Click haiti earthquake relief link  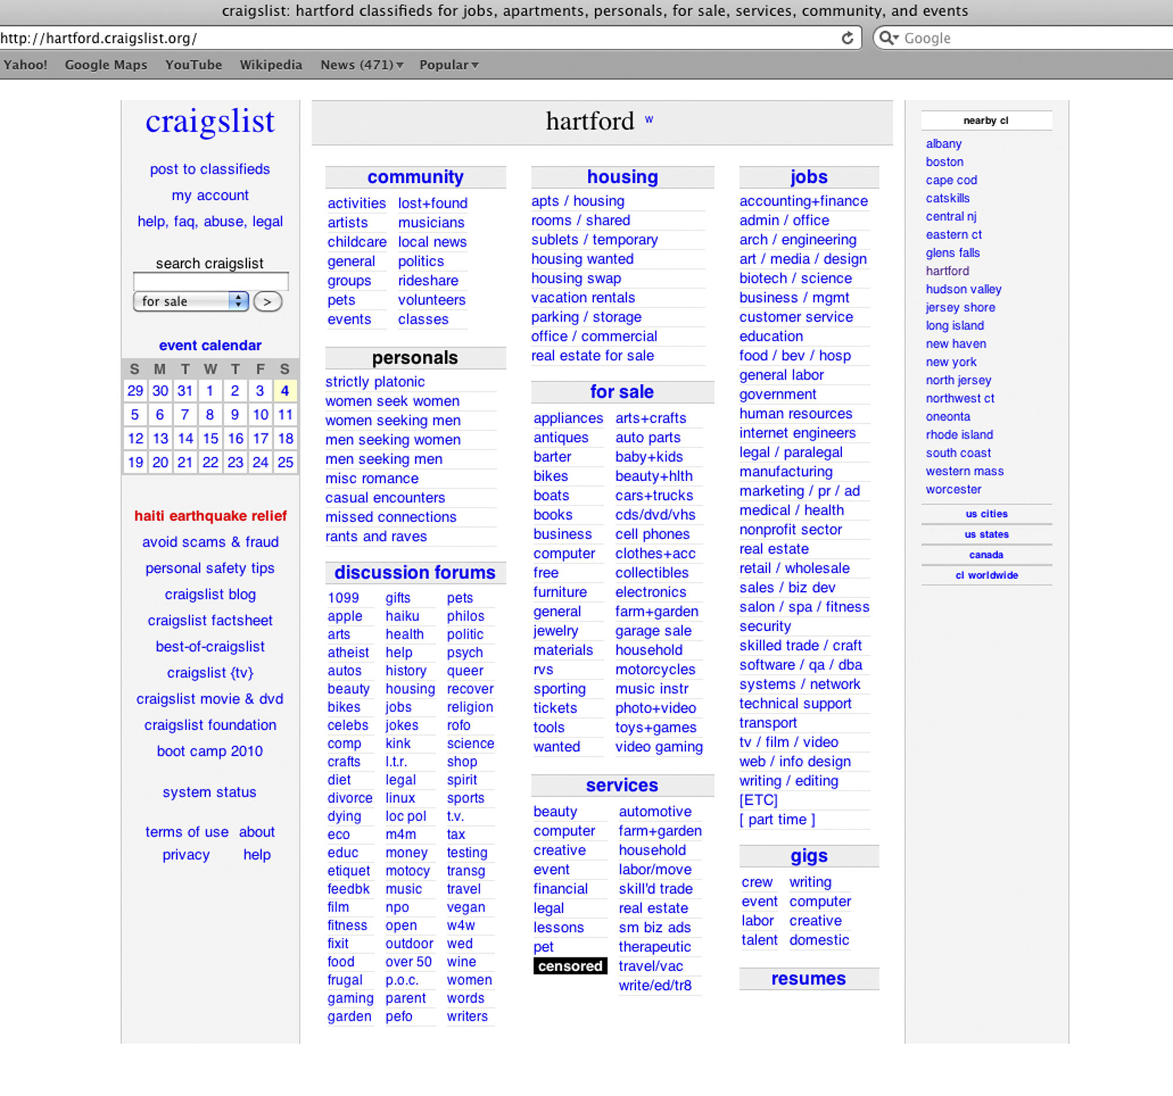click(211, 515)
